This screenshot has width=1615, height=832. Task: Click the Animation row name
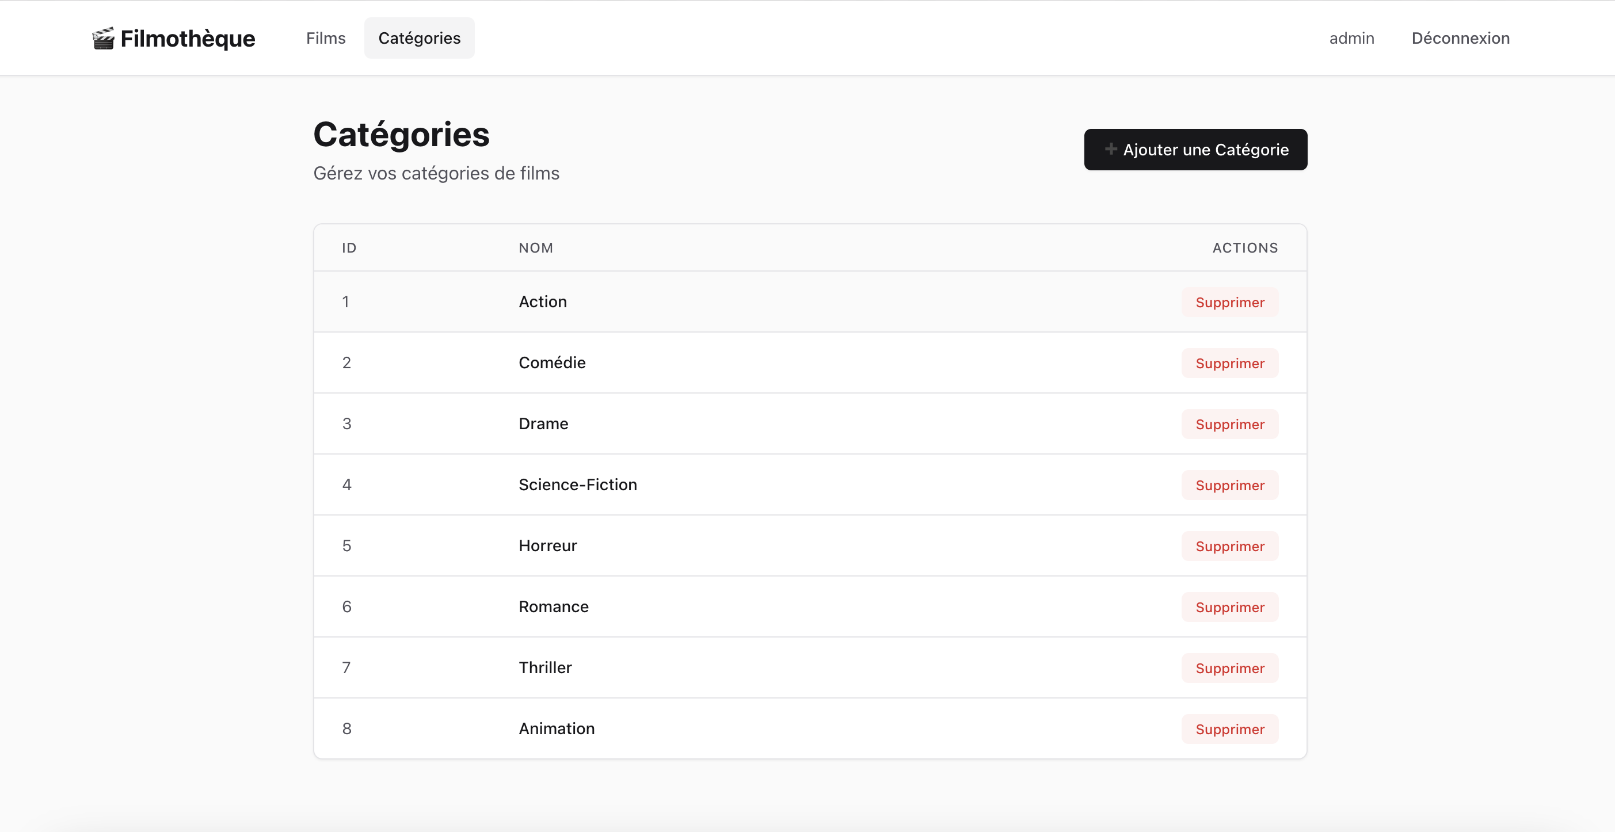pyautogui.click(x=556, y=728)
